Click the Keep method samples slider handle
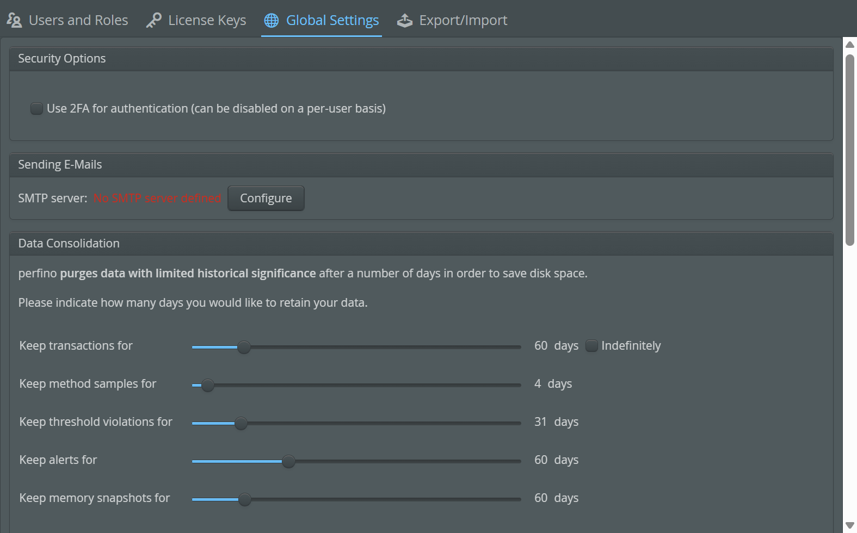The width and height of the screenshot is (857, 533). click(x=208, y=385)
